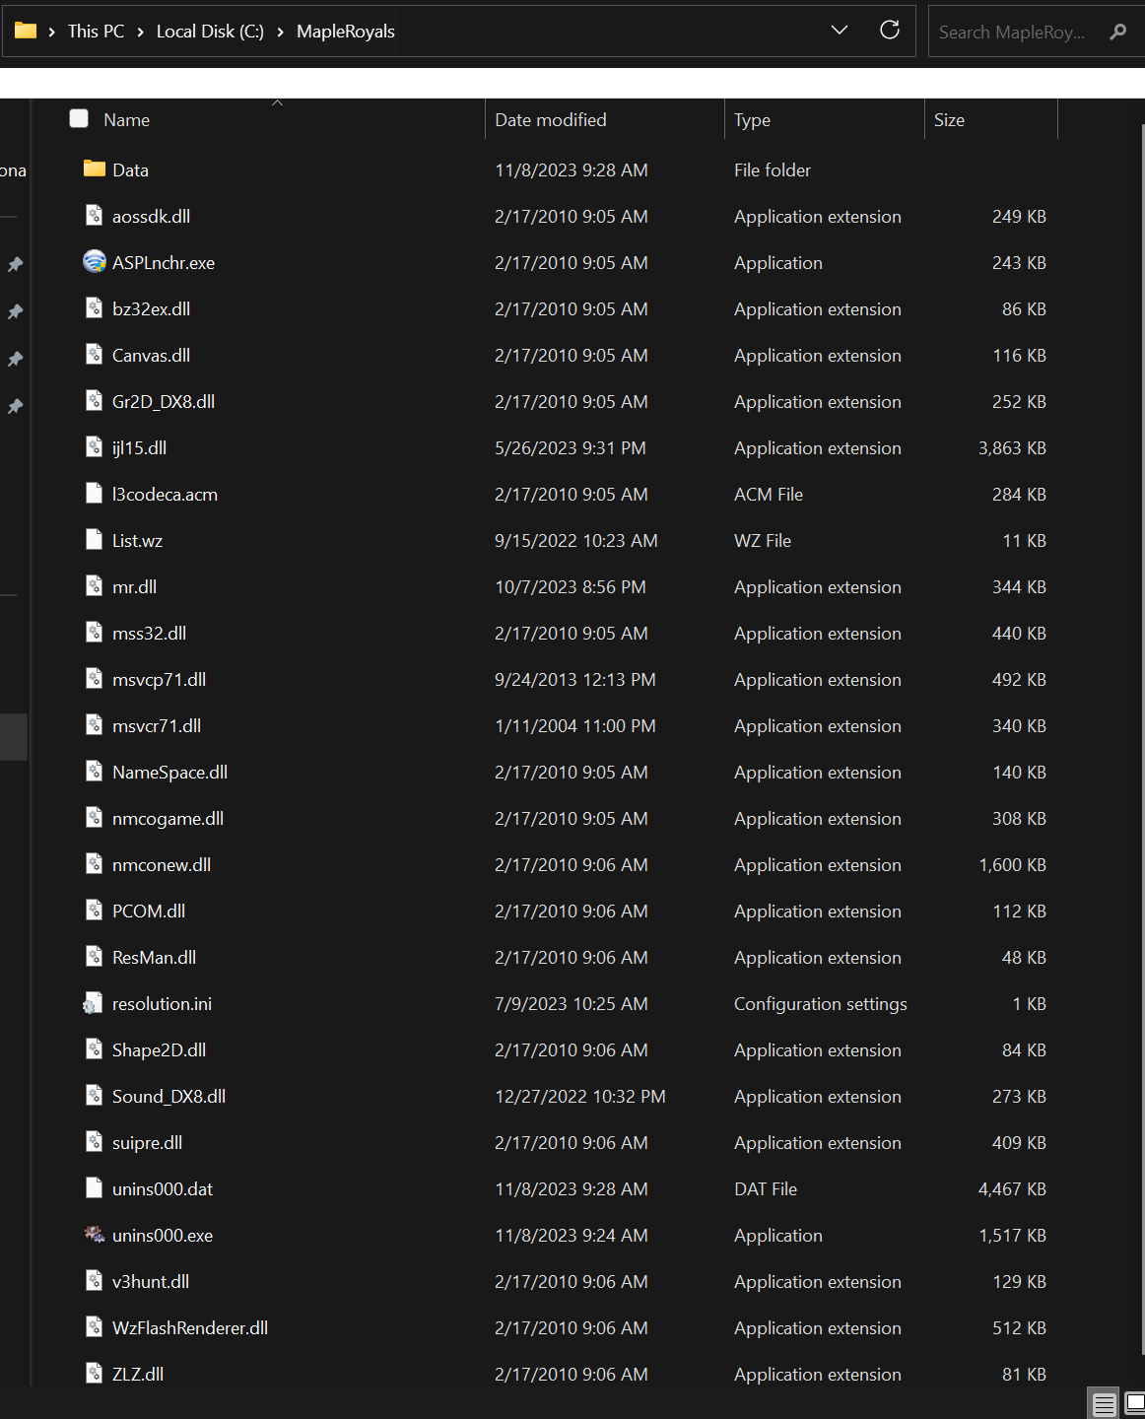The height and width of the screenshot is (1419, 1145).
Task: Click the Data folder icon
Action: [95, 169]
